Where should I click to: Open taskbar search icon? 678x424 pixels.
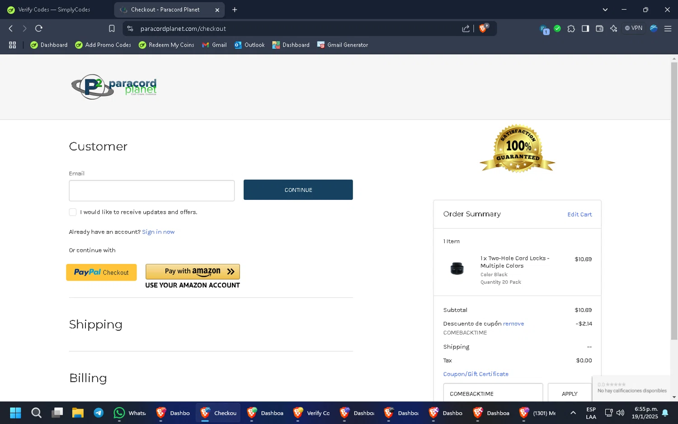click(36, 413)
